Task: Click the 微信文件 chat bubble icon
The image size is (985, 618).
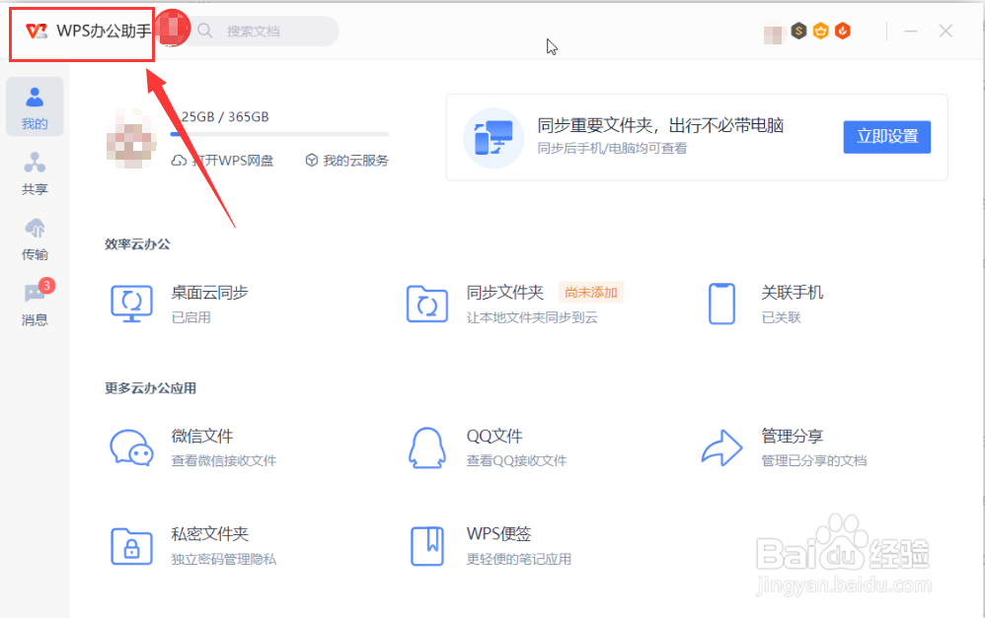Action: (x=132, y=447)
